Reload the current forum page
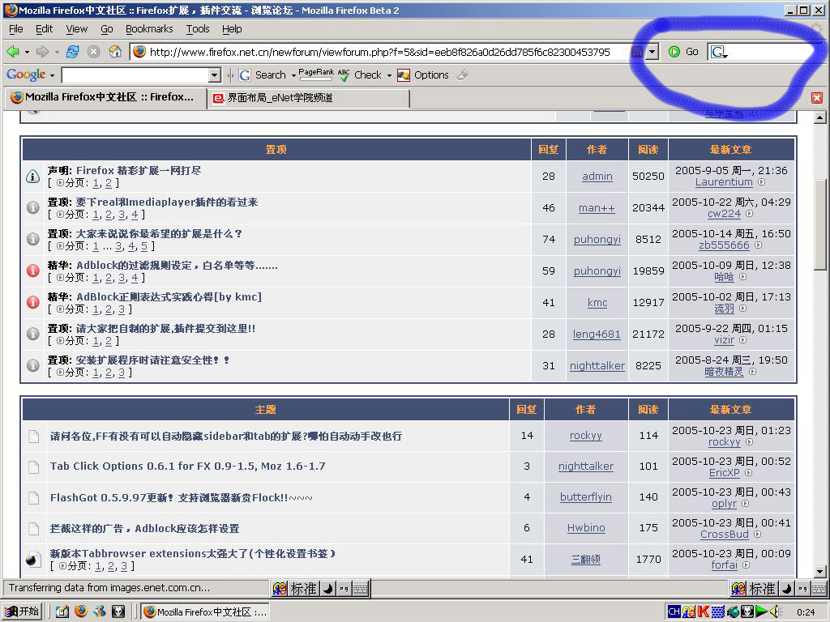This screenshot has width=830, height=622. point(72,52)
